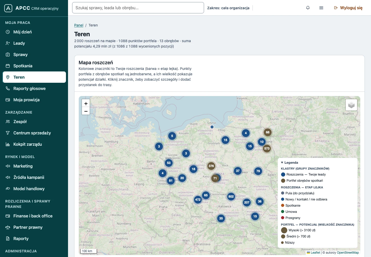Open the OpenStreetMap attribution link
This screenshot has width=371, height=257.
tap(348, 253)
